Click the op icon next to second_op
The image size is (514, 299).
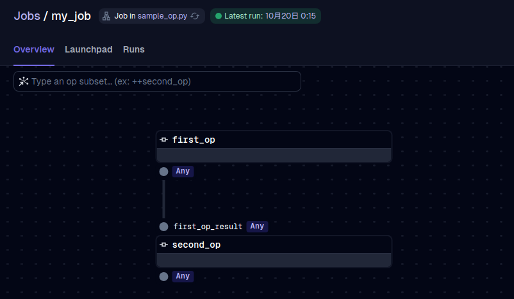[x=163, y=245]
